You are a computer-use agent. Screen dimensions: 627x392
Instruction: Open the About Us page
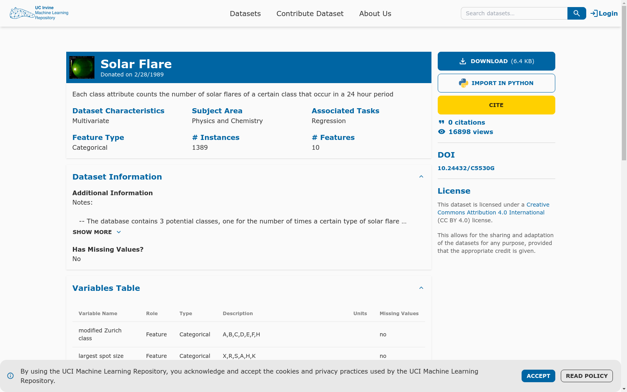375,13
